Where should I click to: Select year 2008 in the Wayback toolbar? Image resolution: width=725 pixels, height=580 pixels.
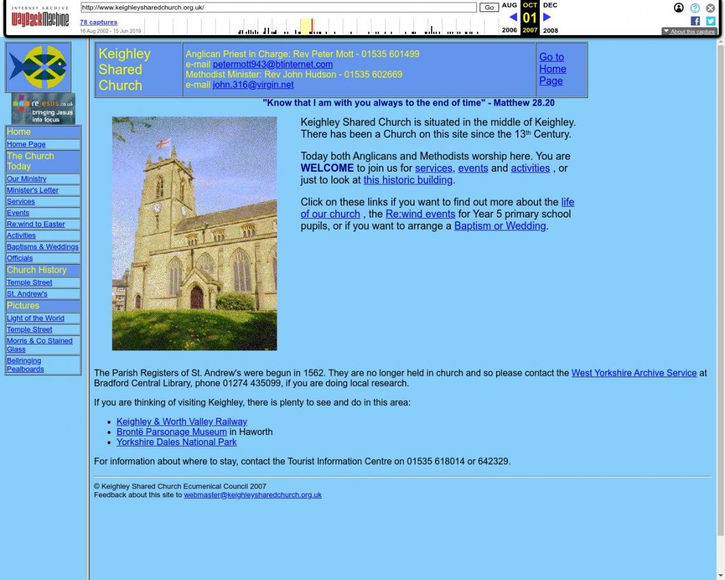tap(550, 31)
